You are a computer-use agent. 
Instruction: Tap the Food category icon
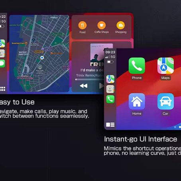[83, 25]
